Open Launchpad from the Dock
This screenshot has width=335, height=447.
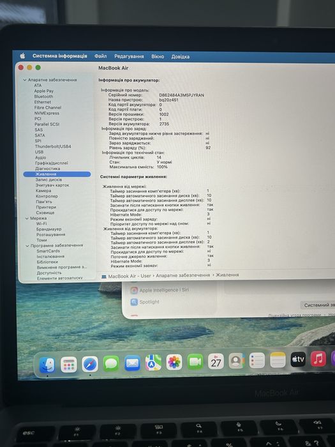click(x=69, y=365)
